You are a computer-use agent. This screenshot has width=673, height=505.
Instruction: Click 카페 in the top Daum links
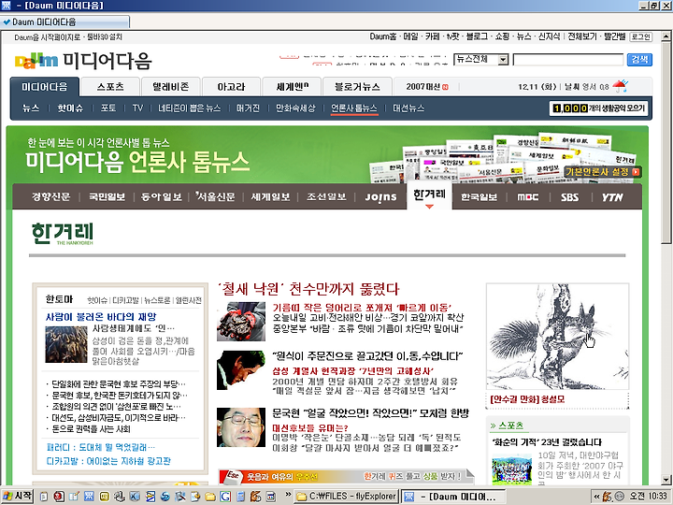433,36
